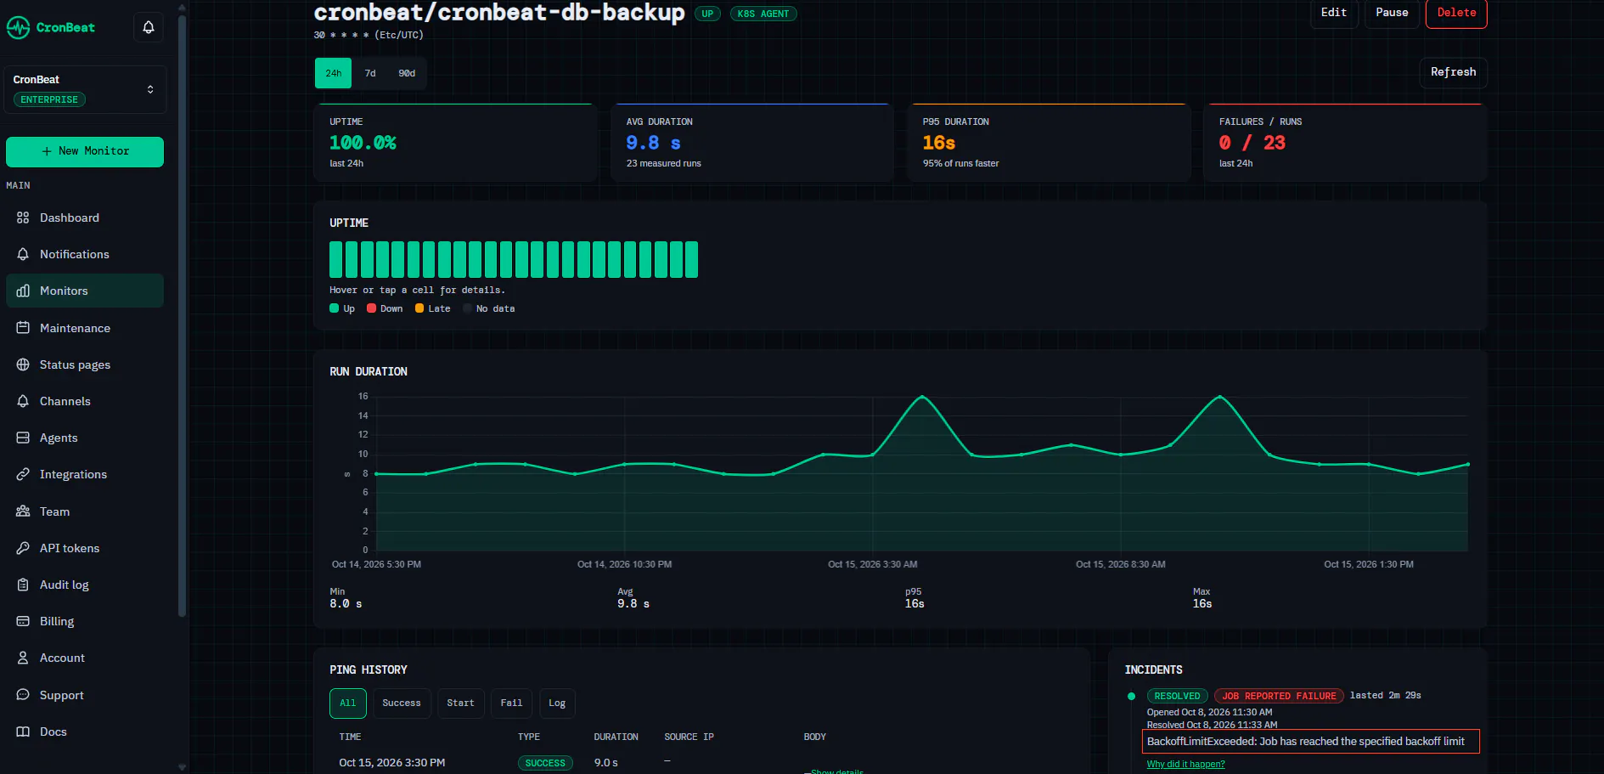Edit this monitor
The image size is (1604, 774).
pos(1334,13)
